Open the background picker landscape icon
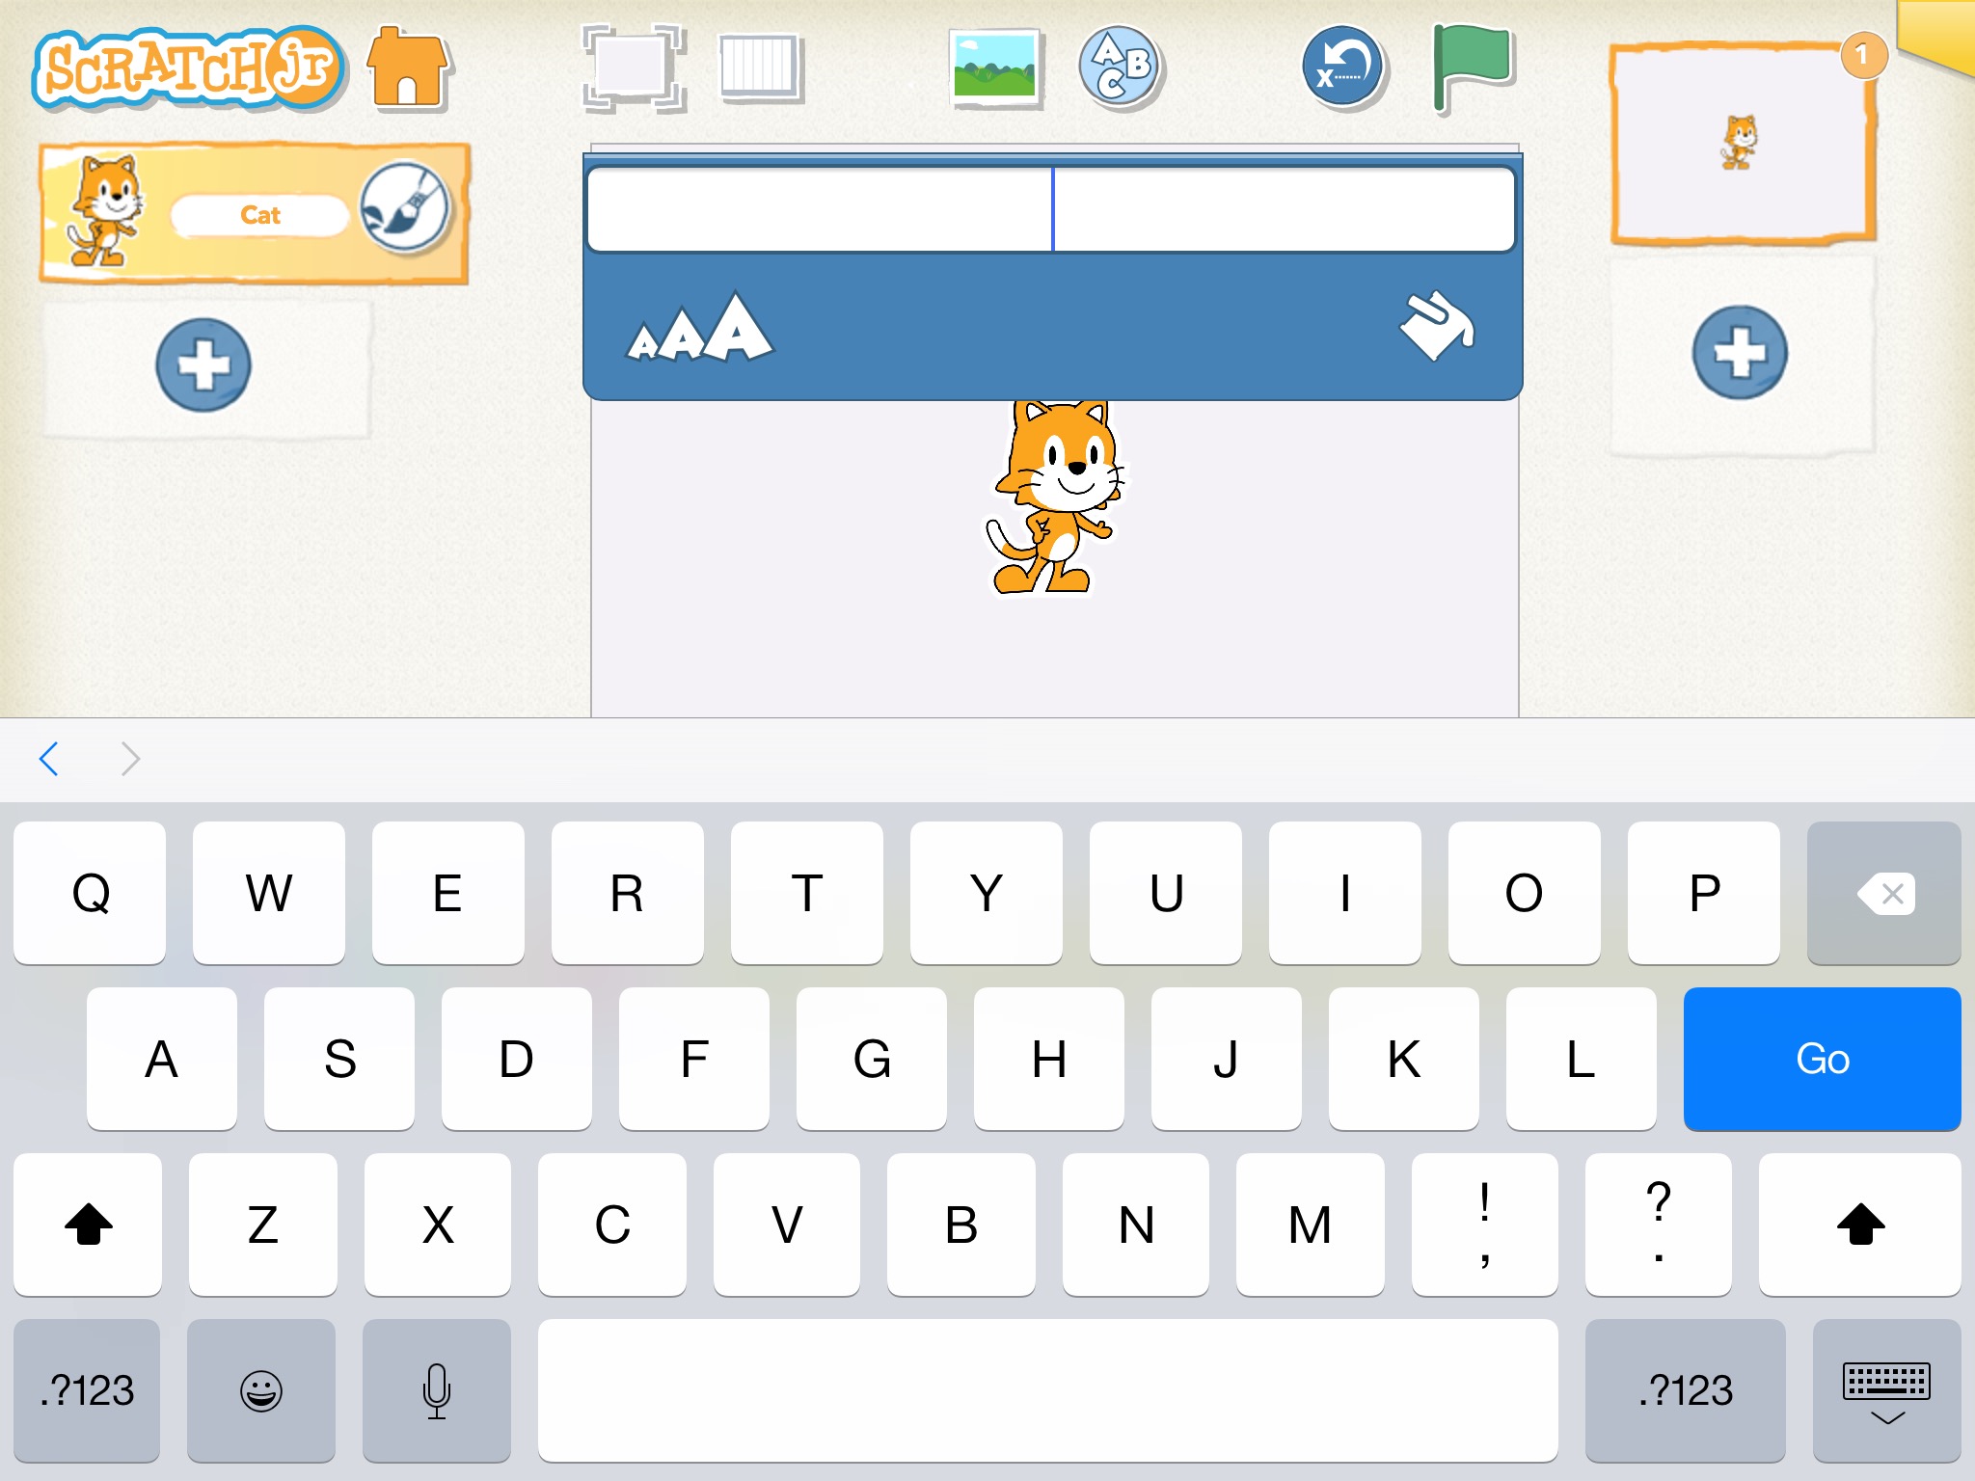1975x1481 pixels. (995, 67)
